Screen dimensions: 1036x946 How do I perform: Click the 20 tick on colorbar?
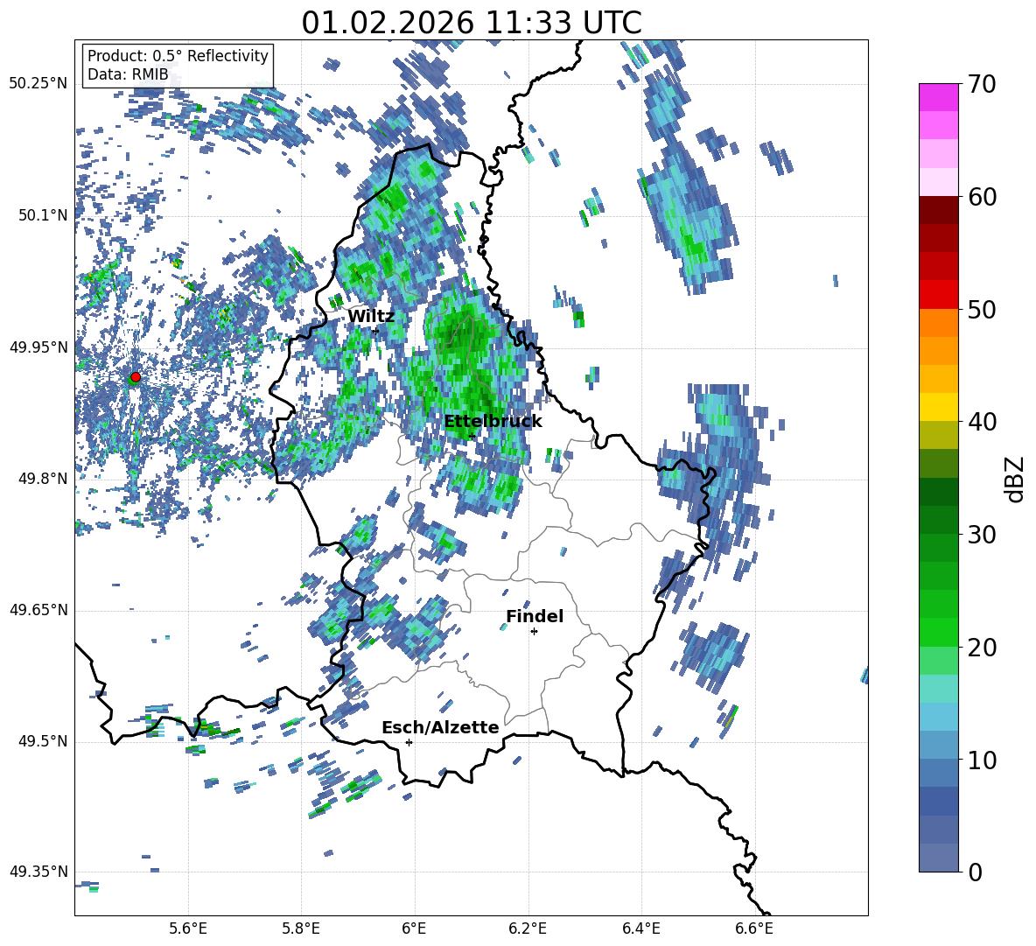click(983, 648)
